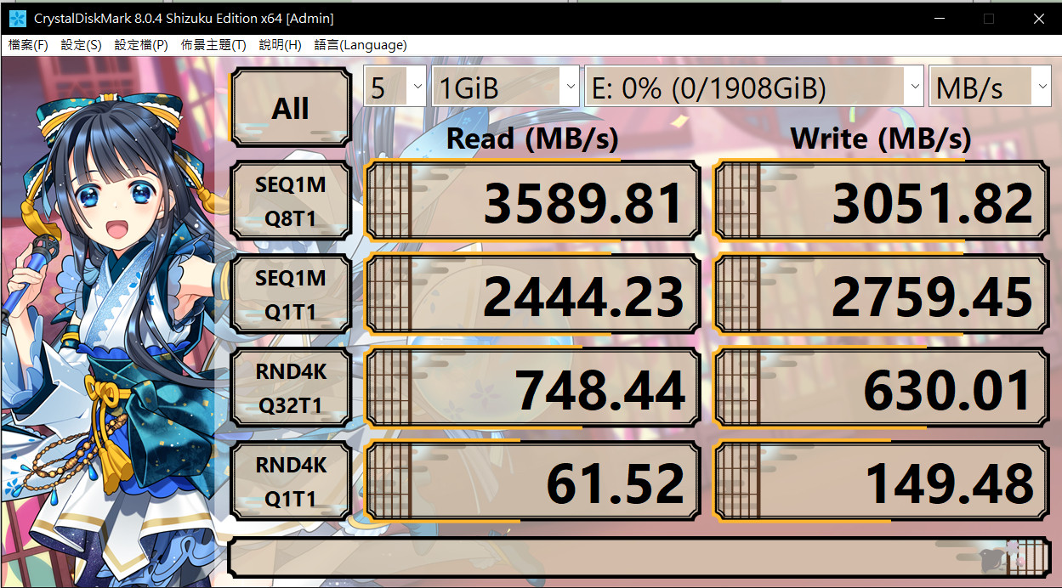Screen dimensions: 1062x588
Task: Select the 2444.23 read result
Action: coord(533,296)
